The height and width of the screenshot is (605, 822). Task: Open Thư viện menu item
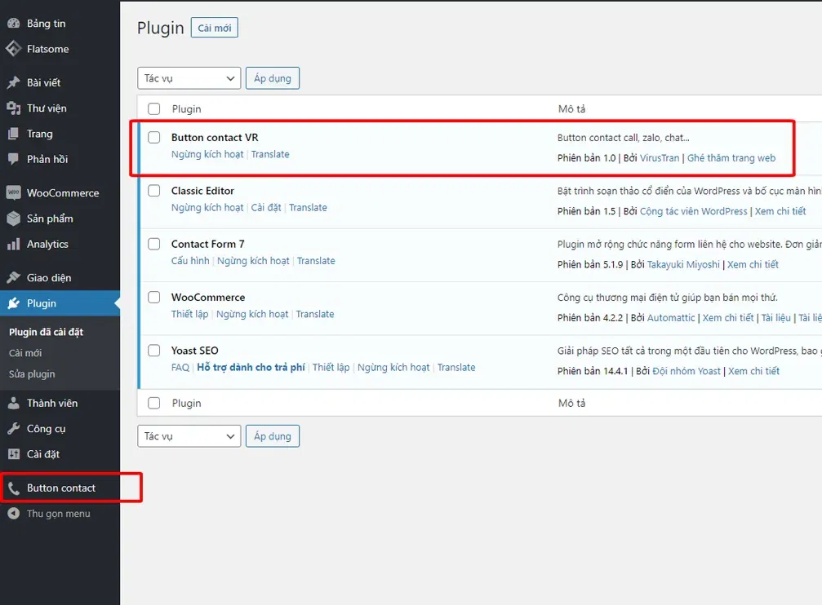[47, 108]
